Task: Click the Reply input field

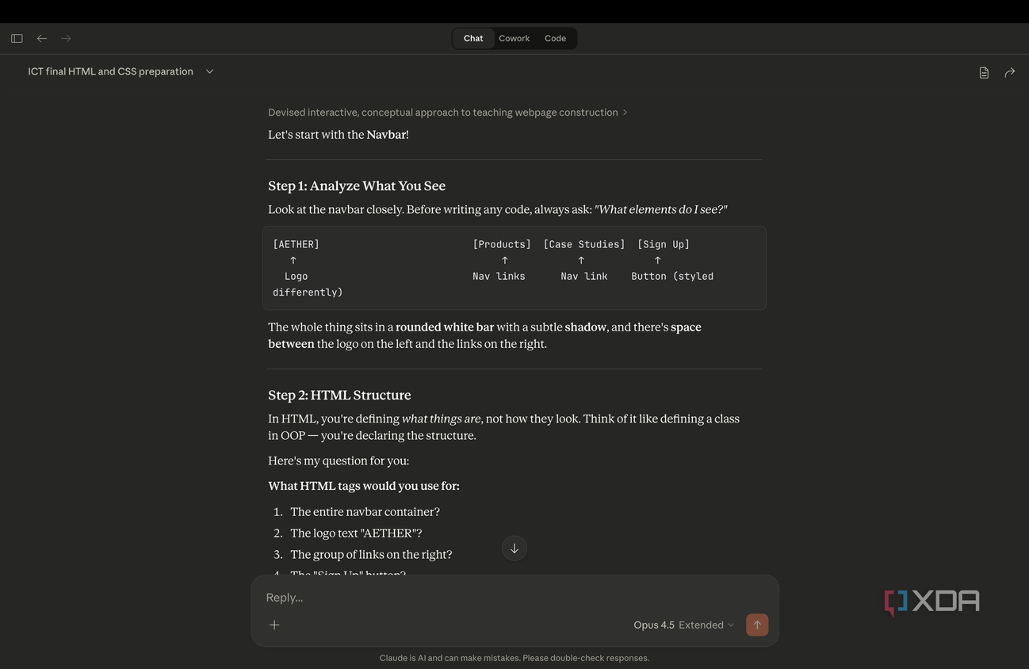Action: tap(514, 597)
